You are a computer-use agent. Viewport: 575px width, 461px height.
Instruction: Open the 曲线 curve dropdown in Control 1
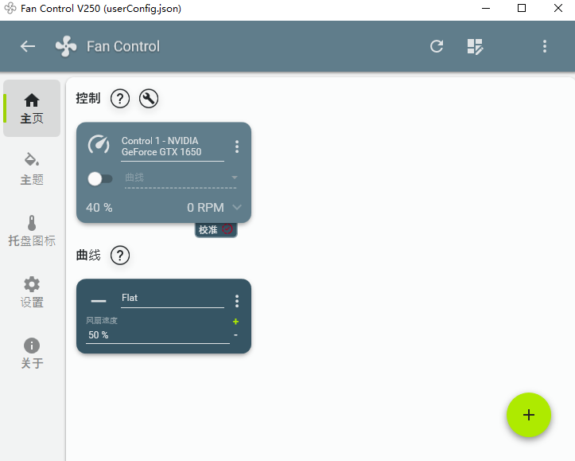(181, 178)
